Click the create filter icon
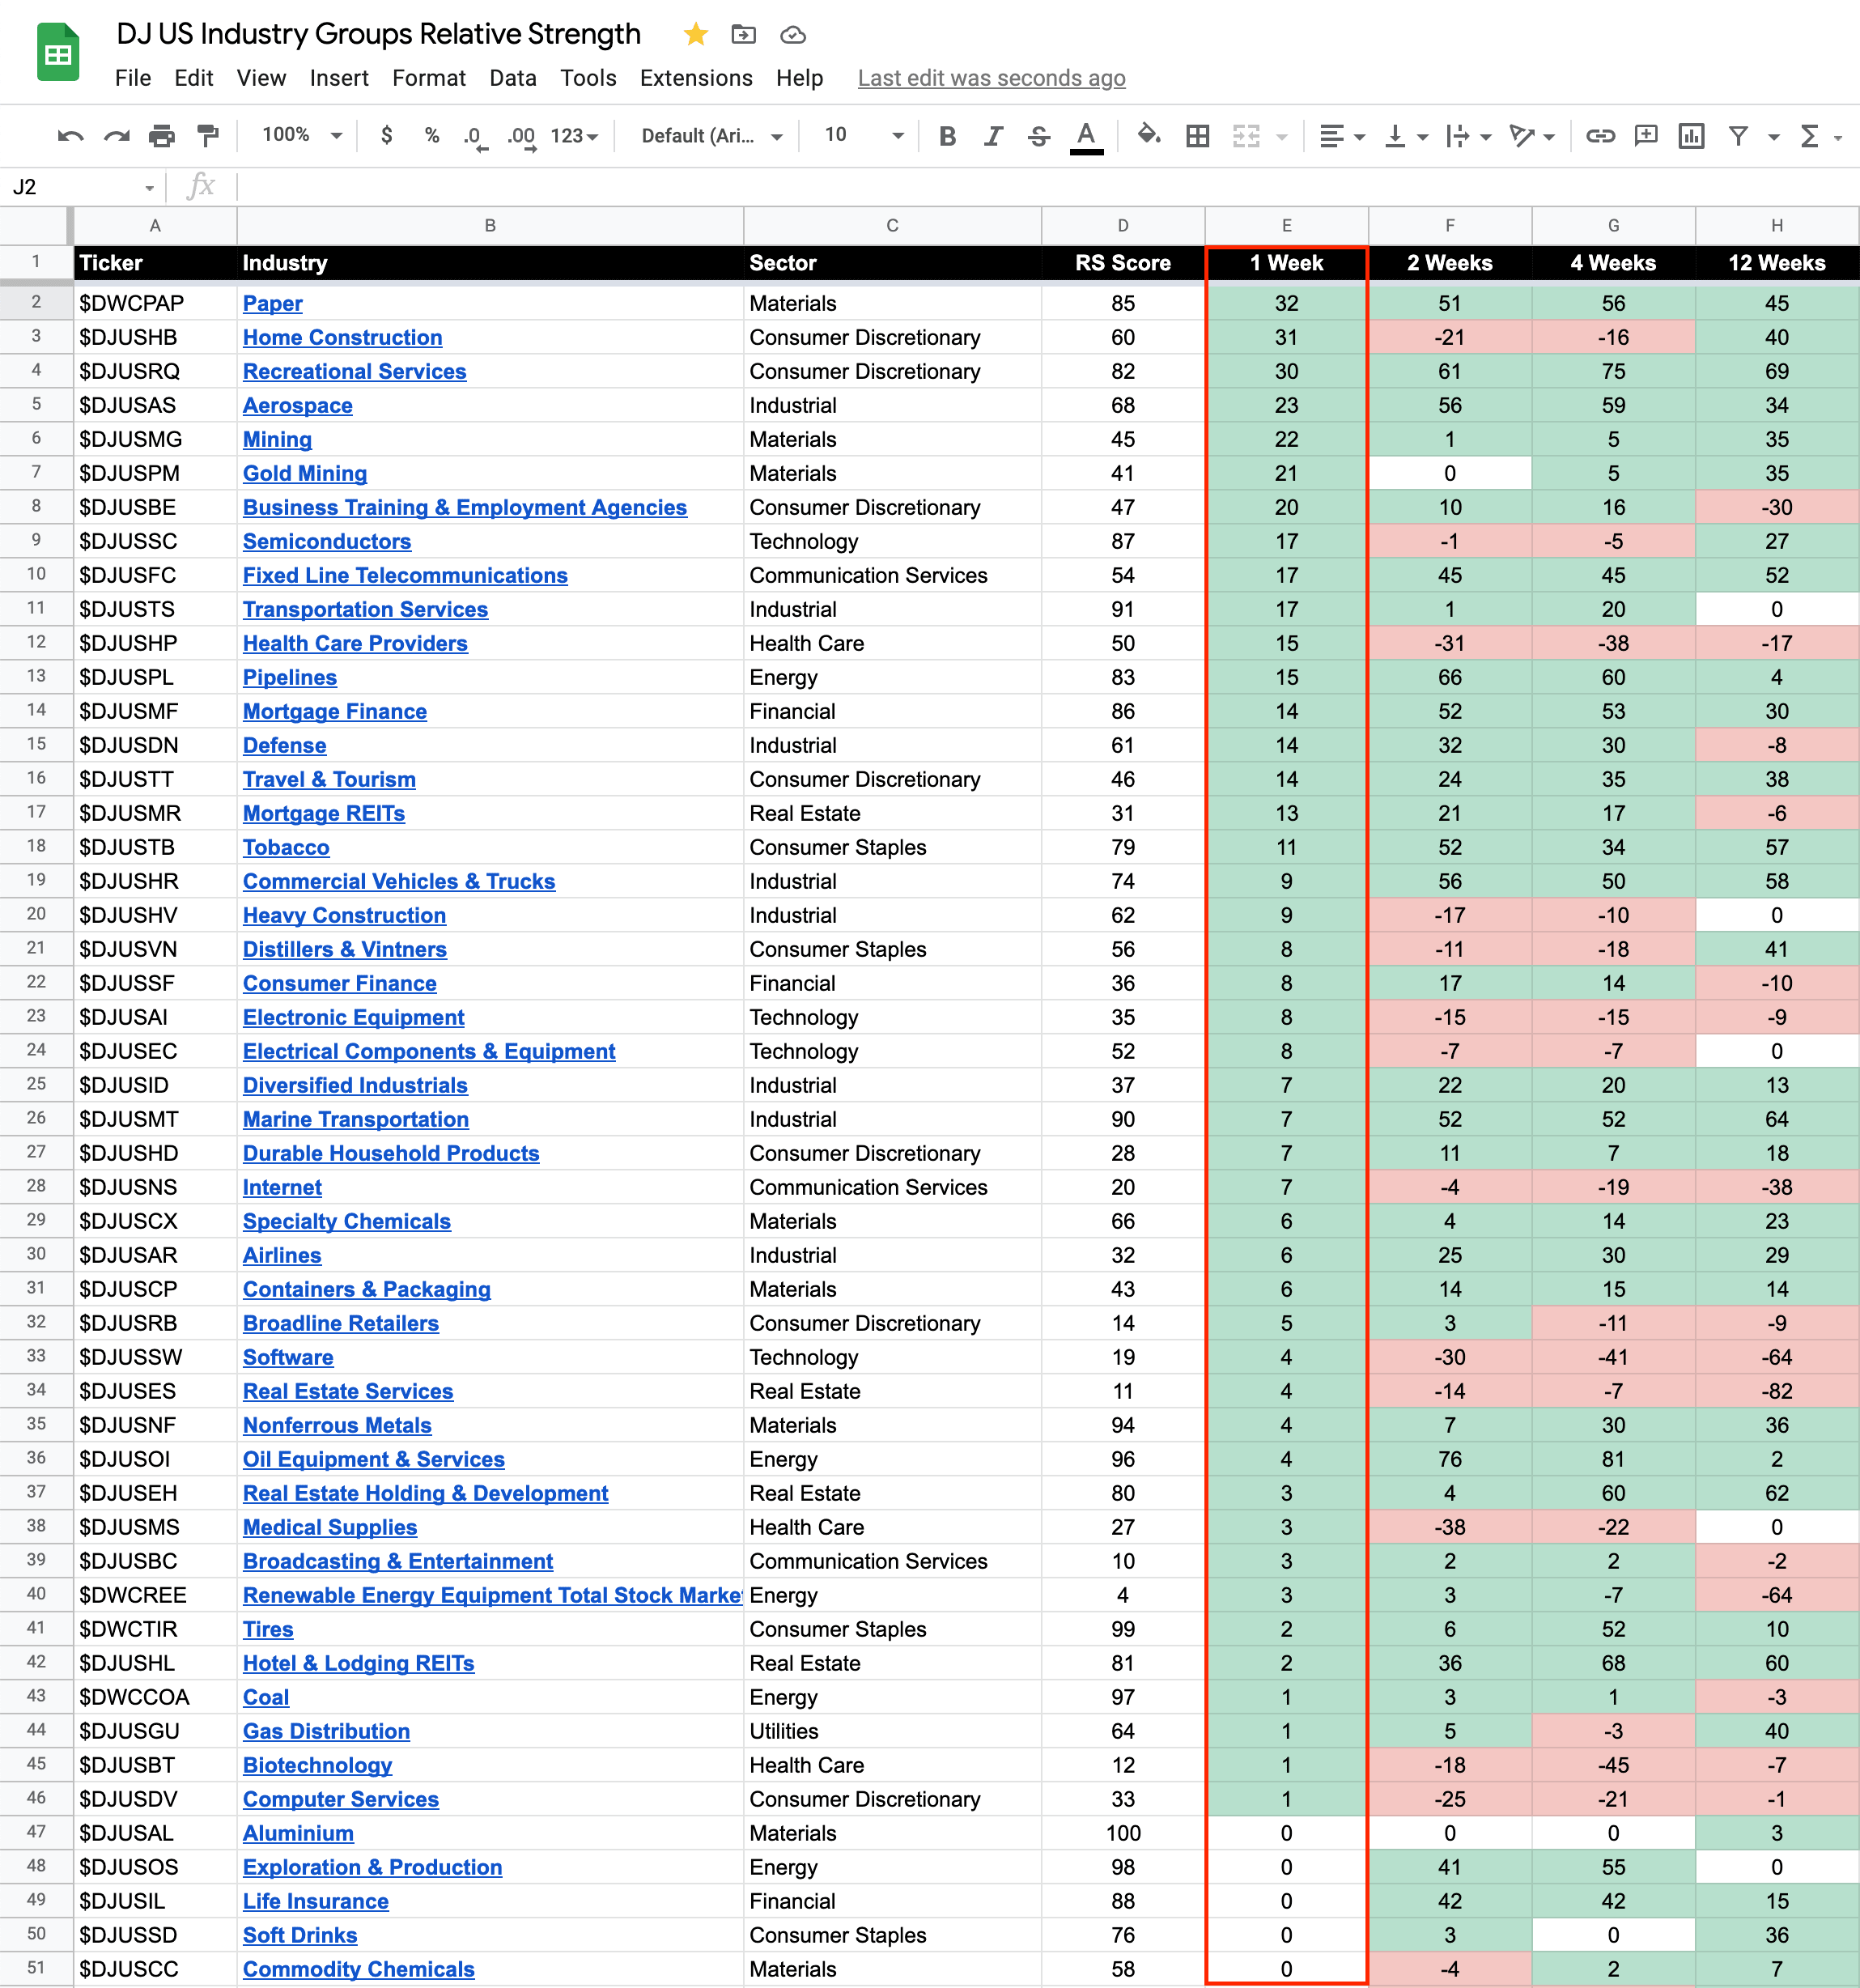Screen dimensions: 1860x1988 point(1738,136)
